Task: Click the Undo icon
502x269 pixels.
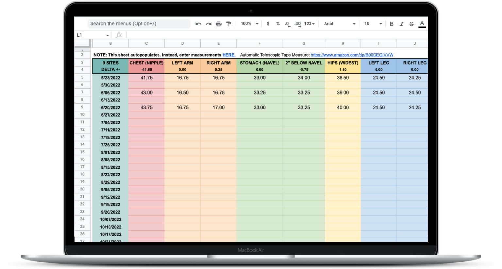Action: point(198,23)
